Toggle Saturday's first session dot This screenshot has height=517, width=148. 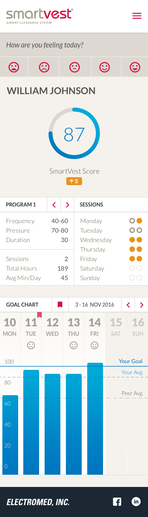tap(132, 268)
